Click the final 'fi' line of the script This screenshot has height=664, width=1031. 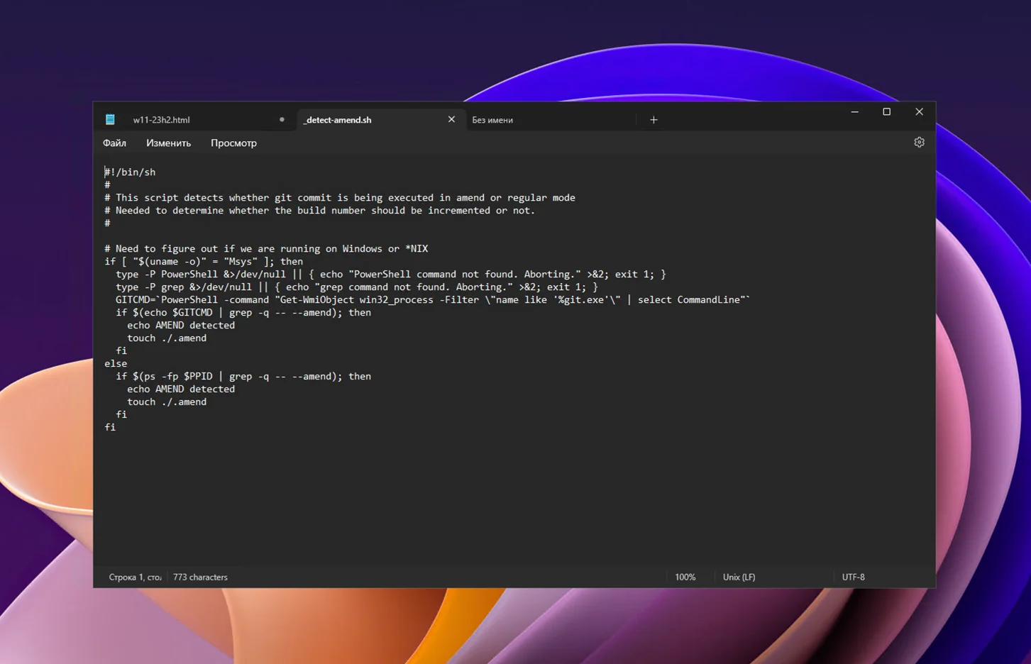[x=110, y=428]
